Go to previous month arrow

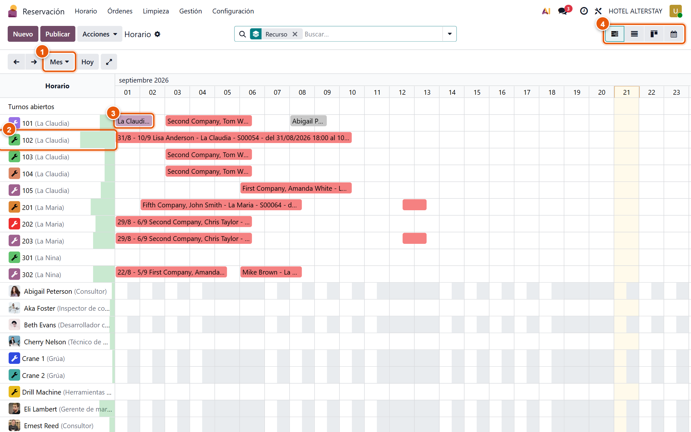pos(16,62)
